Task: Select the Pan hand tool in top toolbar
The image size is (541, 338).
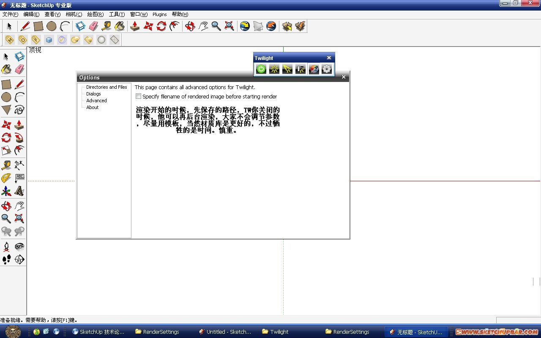Action: coord(203,26)
